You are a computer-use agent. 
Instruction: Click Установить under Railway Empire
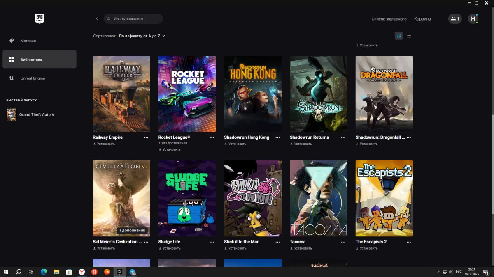point(104,144)
